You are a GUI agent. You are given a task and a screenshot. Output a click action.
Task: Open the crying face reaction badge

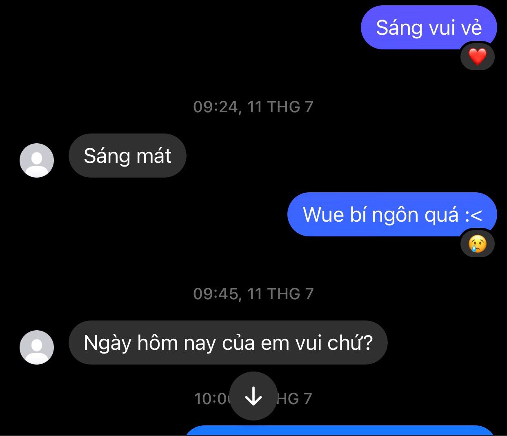tap(478, 244)
